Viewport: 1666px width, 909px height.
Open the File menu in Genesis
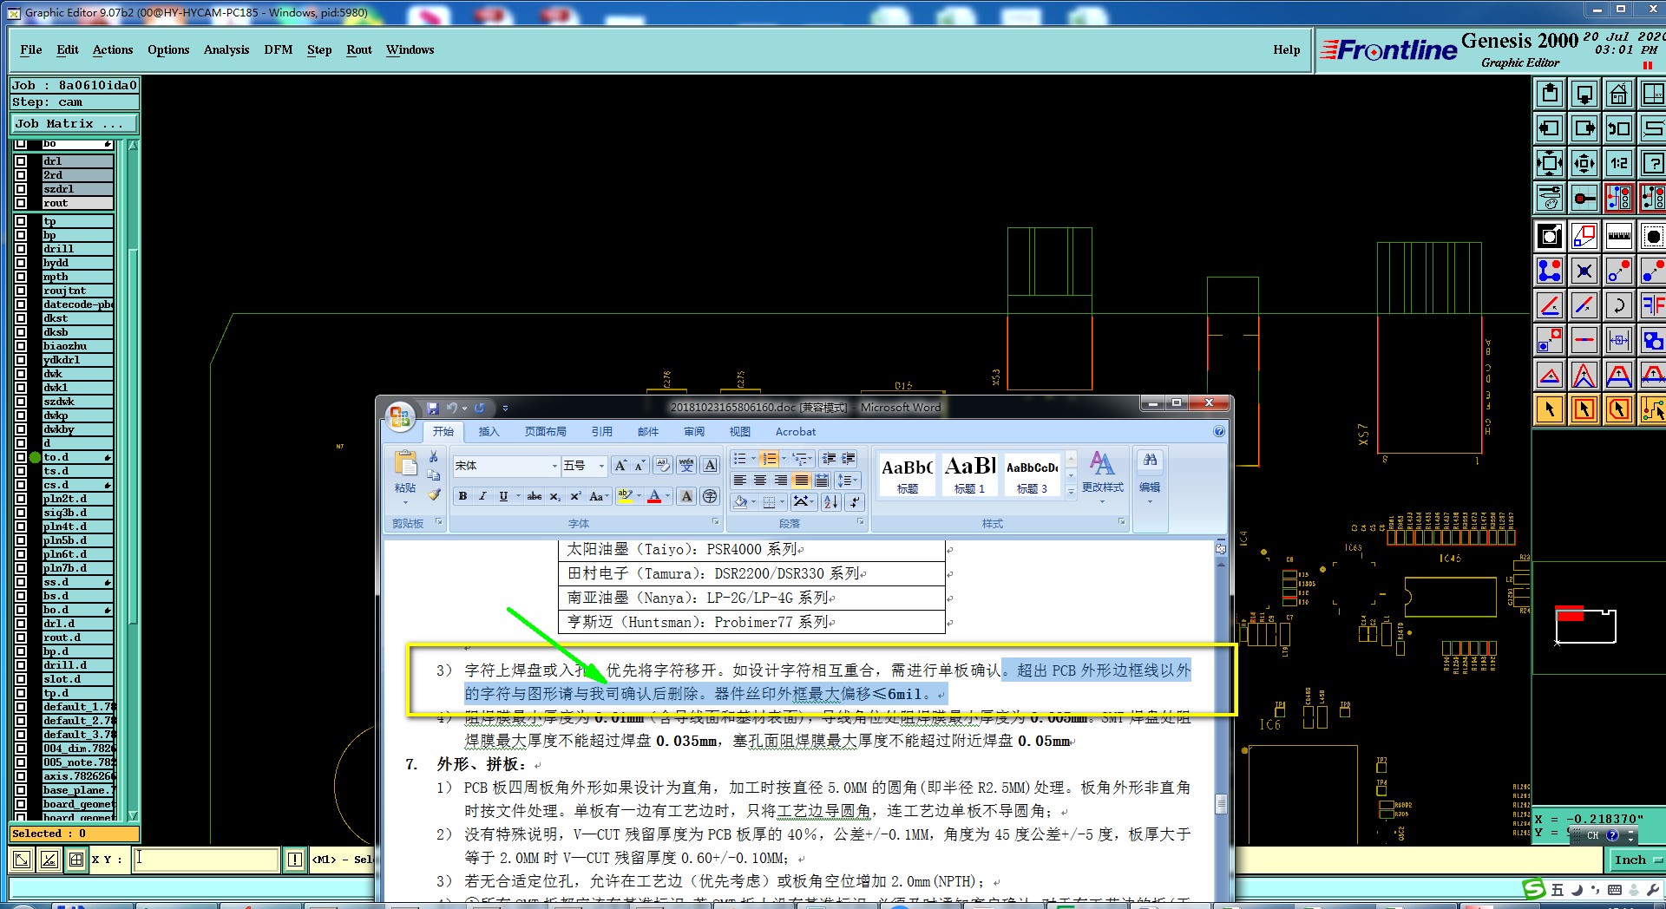tap(31, 49)
